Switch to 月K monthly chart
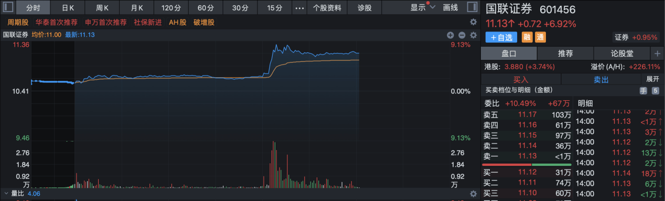This screenshot has width=665, height=201. click(137, 8)
